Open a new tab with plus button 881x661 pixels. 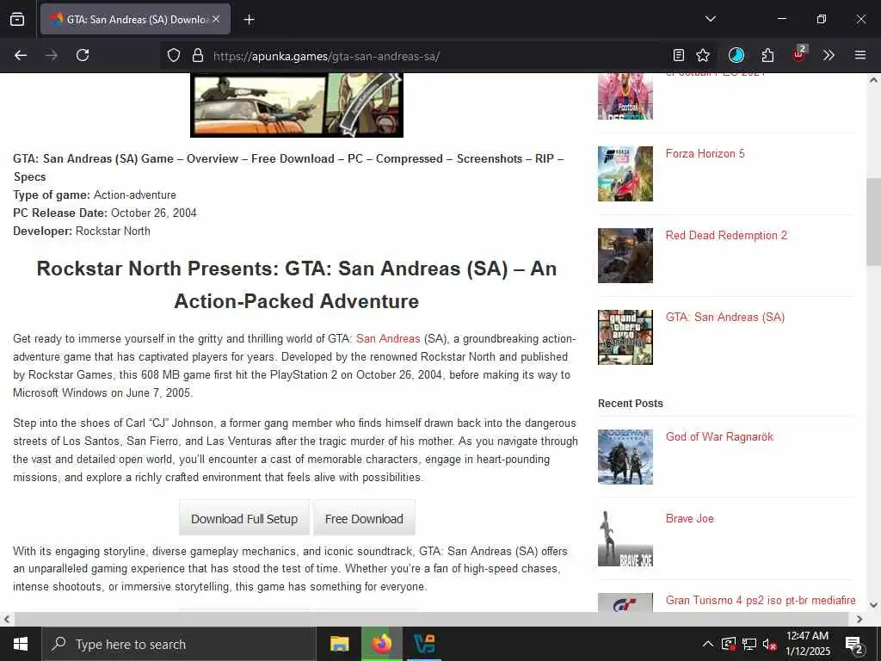pos(249,20)
